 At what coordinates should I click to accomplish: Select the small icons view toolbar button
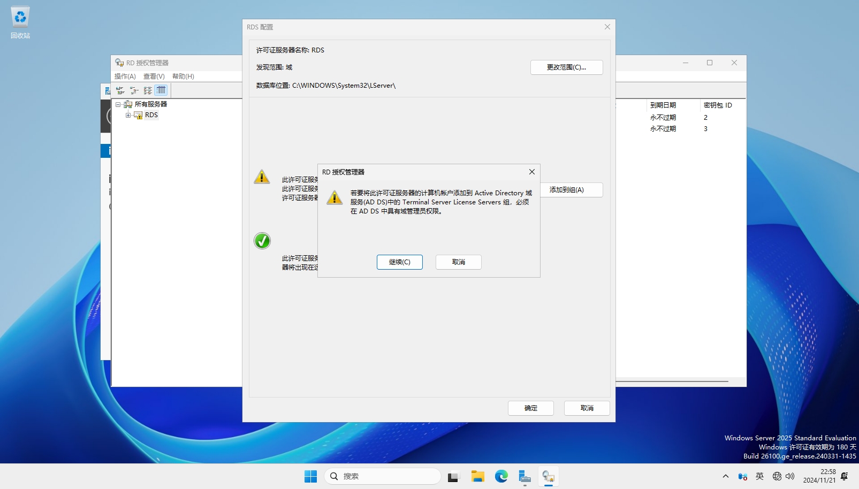(134, 90)
